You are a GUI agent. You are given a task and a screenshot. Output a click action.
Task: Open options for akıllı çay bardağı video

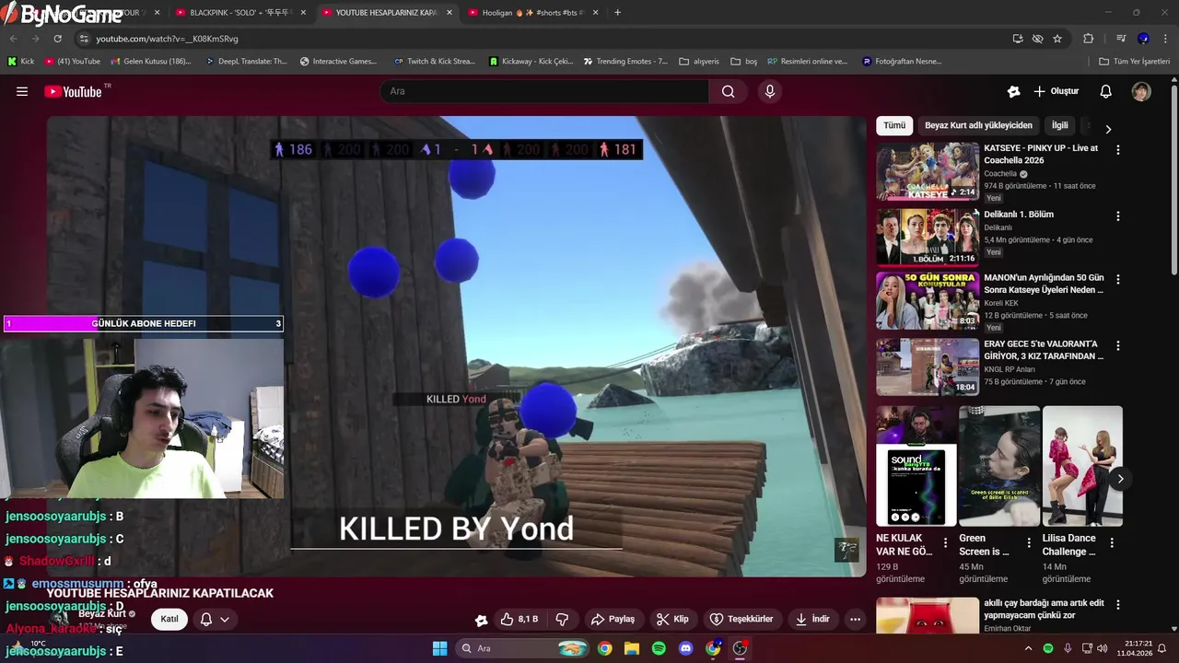click(x=1118, y=605)
